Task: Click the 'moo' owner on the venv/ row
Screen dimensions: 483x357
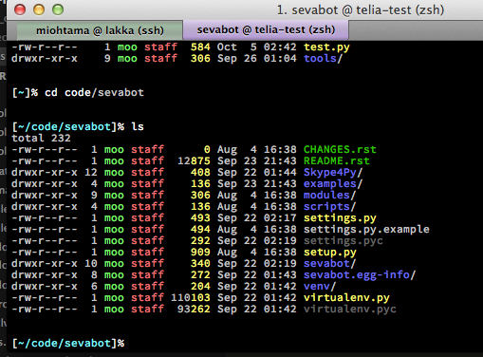Action: coord(114,286)
